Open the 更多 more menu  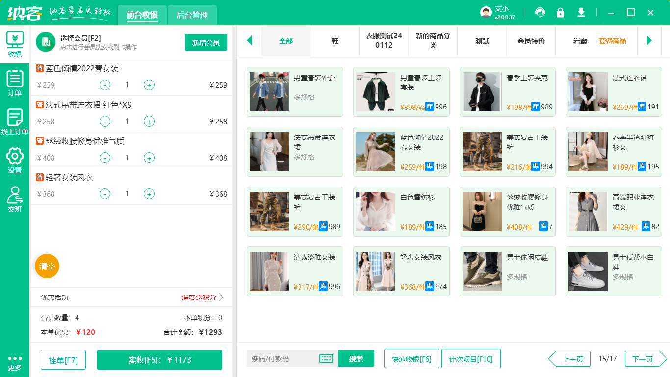pyautogui.click(x=15, y=363)
